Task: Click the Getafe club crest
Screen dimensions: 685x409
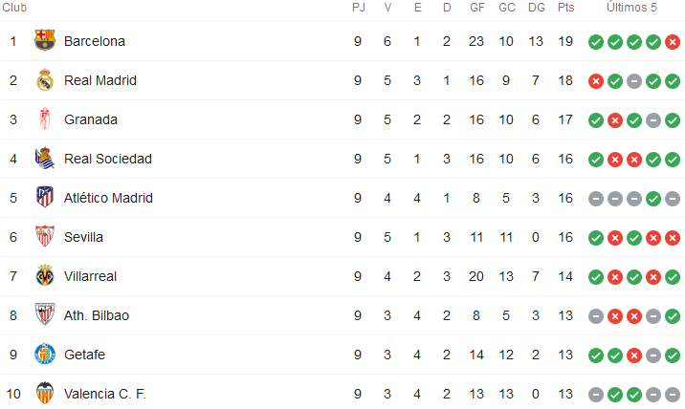Action: click(45, 354)
